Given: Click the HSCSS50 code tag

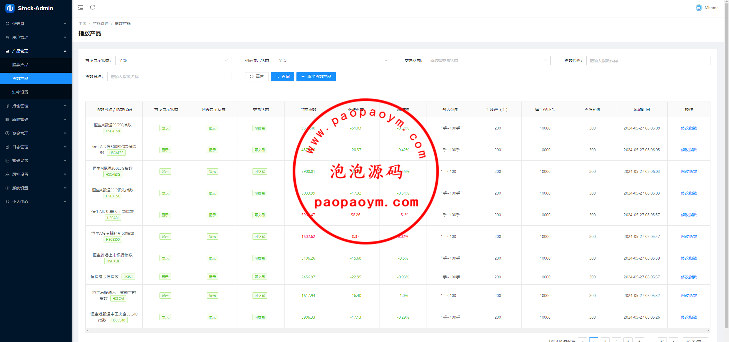Looking at the screenshot, I should pyautogui.click(x=113, y=240).
